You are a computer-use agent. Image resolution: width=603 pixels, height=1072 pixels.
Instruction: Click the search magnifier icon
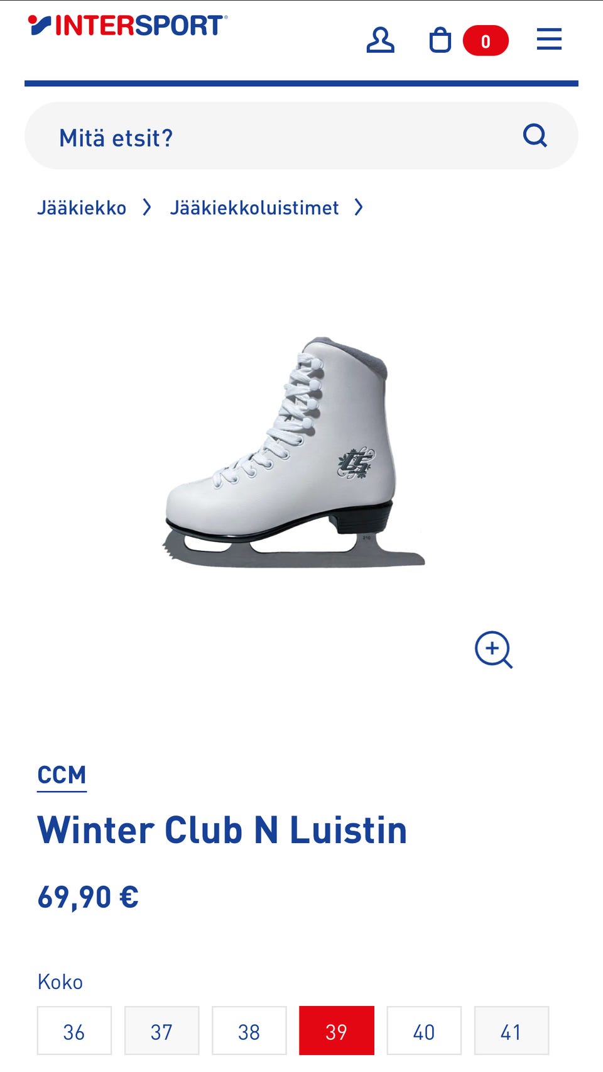click(535, 135)
